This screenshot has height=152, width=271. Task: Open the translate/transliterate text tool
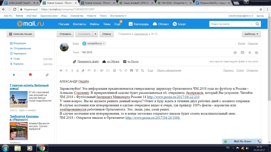point(142,70)
